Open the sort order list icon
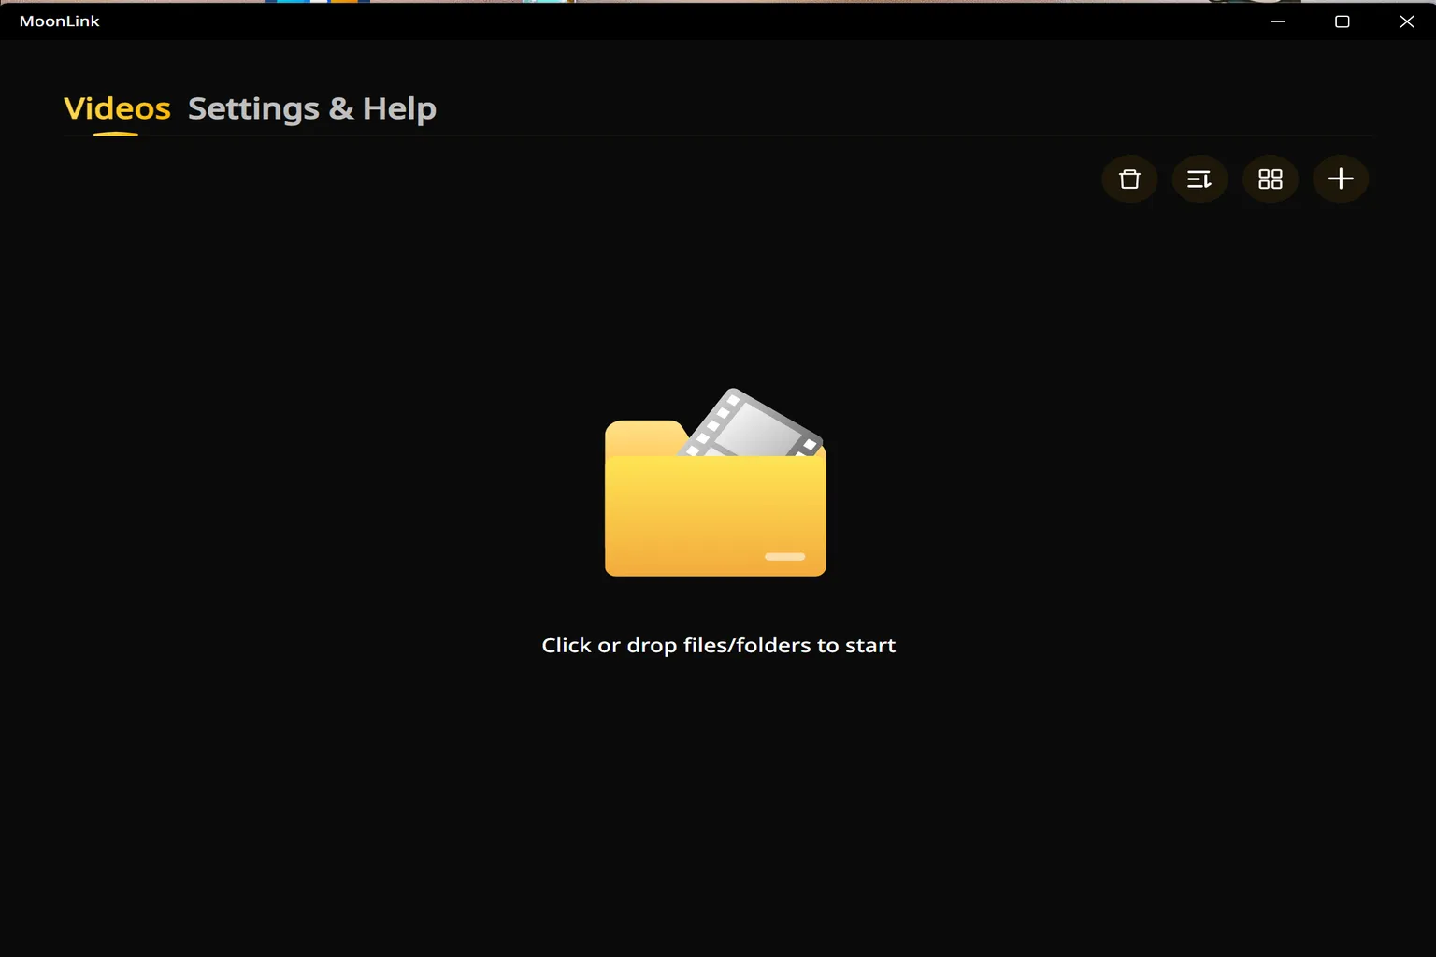This screenshot has width=1436, height=957. [x=1199, y=179]
